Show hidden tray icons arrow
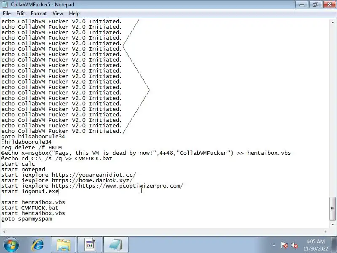 [274, 245]
